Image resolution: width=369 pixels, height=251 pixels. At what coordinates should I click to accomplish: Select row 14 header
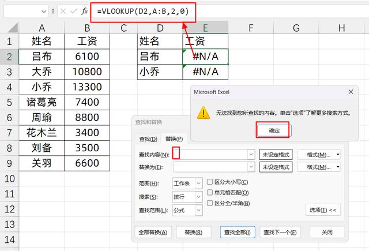[x=9, y=239]
